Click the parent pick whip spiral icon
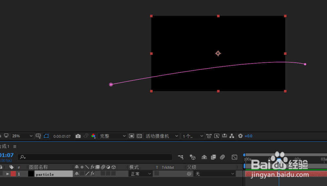 pos(189,174)
